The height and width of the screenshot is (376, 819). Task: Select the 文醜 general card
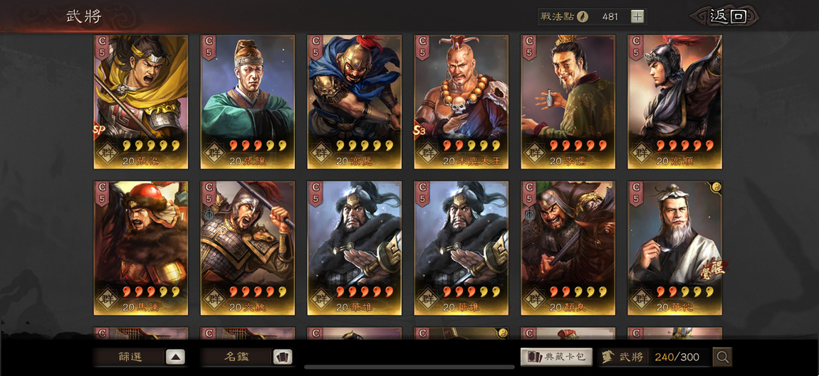pyautogui.click(x=248, y=248)
